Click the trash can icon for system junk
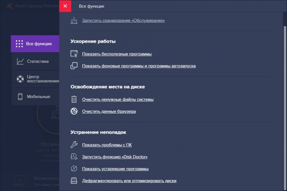The image size is (287, 191). pos(74,99)
